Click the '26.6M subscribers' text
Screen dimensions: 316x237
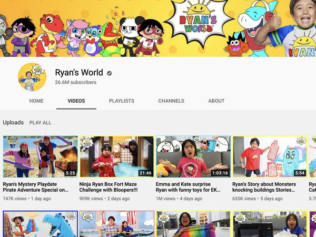[x=76, y=82]
